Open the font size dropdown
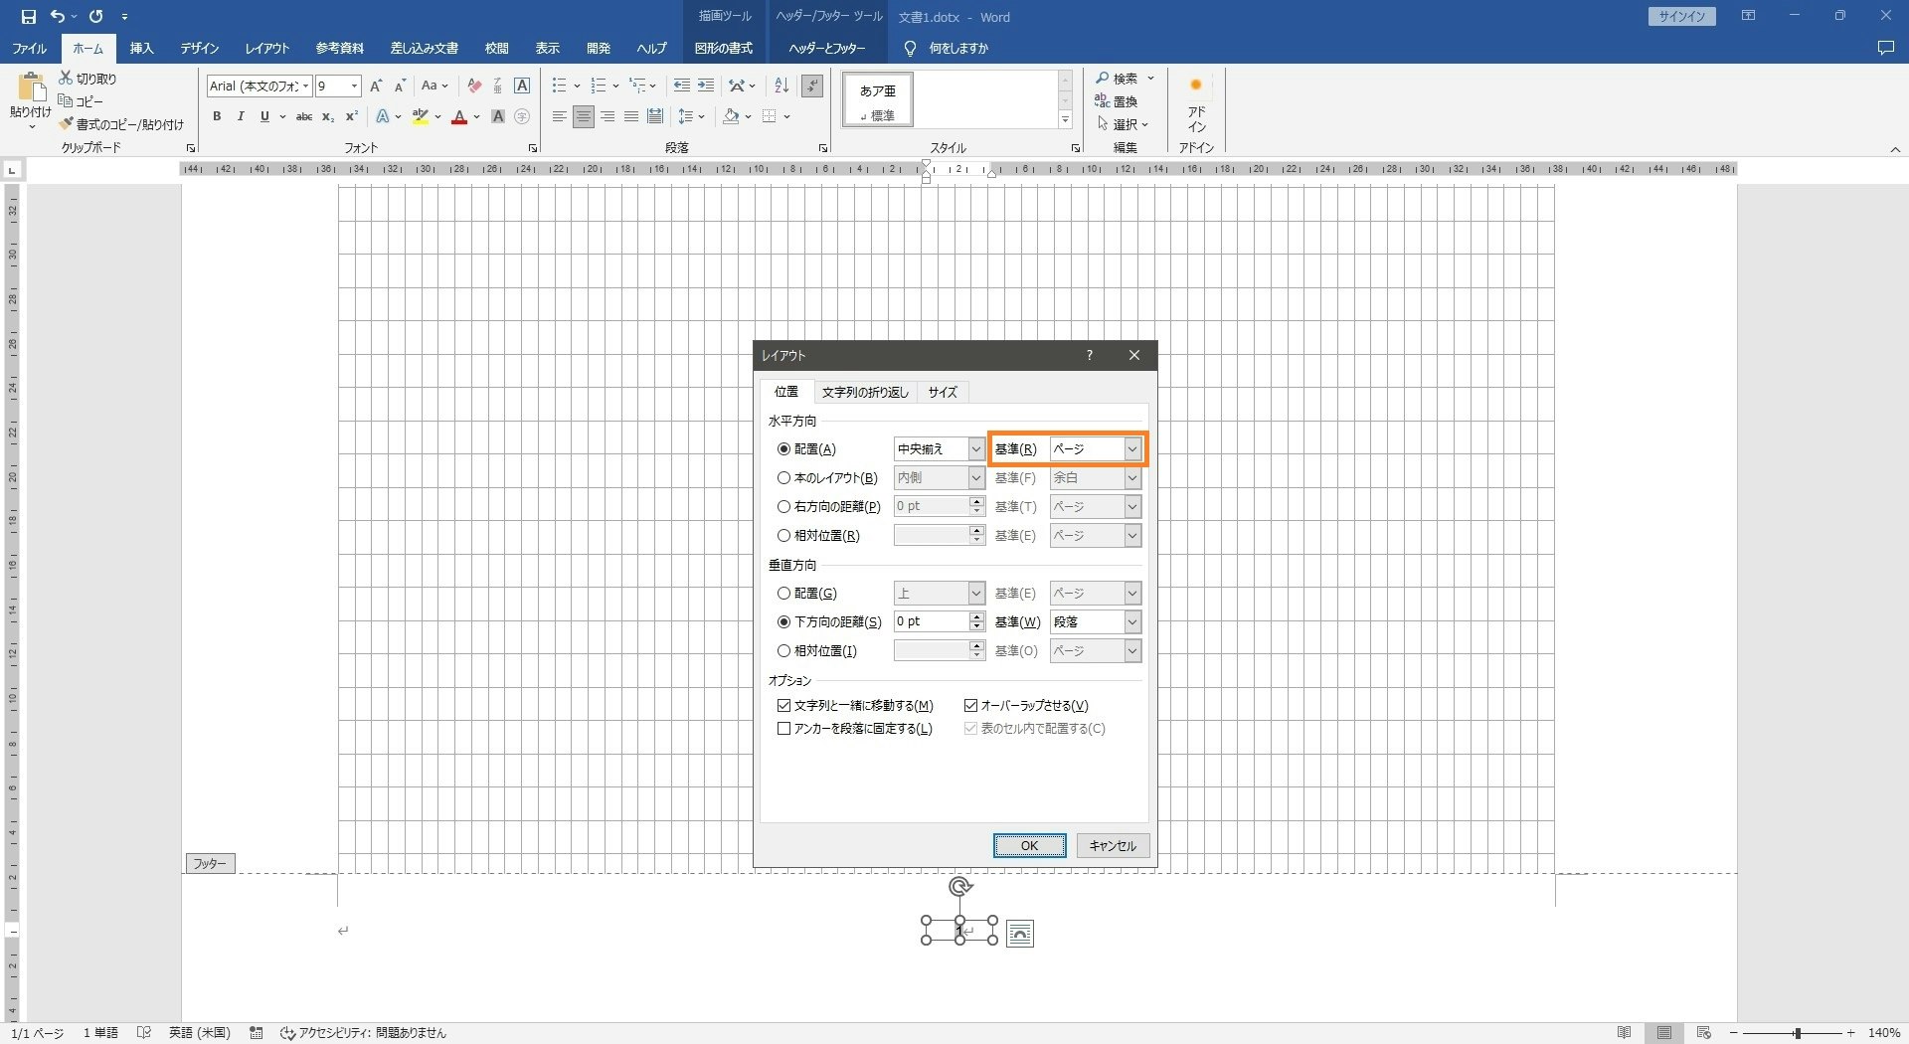1909x1044 pixels. coord(353,87)
